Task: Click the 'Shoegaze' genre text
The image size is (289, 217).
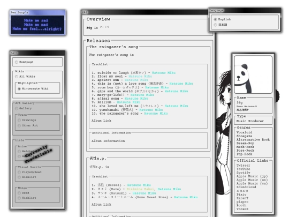Action: [x=244, y=136]
